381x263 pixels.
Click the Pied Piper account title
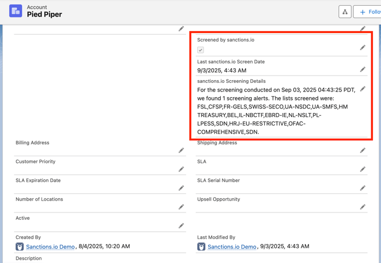(x=44, y=15)
